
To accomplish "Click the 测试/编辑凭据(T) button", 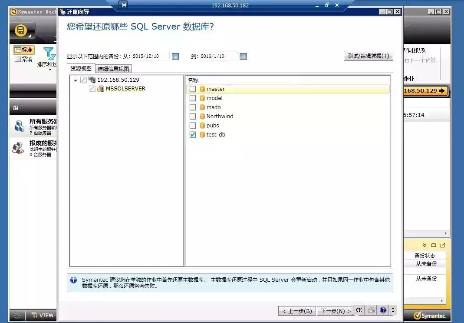I will click(369, 56).
